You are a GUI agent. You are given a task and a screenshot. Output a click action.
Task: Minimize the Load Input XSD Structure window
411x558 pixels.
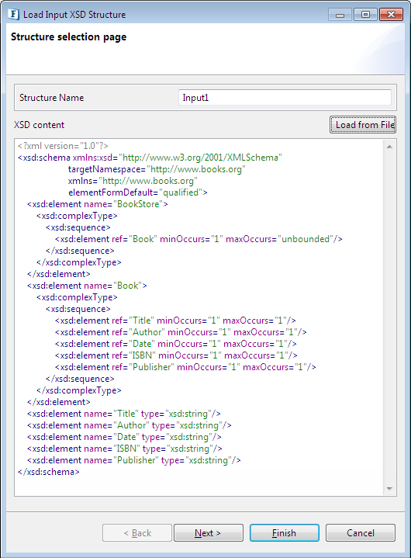[340, 15]
